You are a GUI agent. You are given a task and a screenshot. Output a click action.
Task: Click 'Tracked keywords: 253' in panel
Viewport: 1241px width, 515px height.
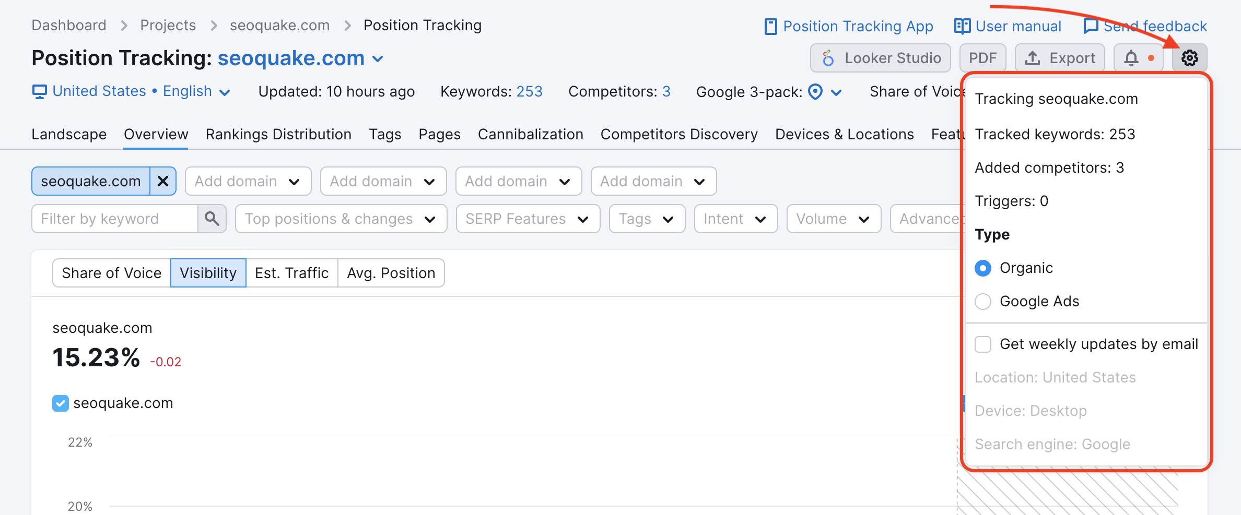coord(1055,135)
